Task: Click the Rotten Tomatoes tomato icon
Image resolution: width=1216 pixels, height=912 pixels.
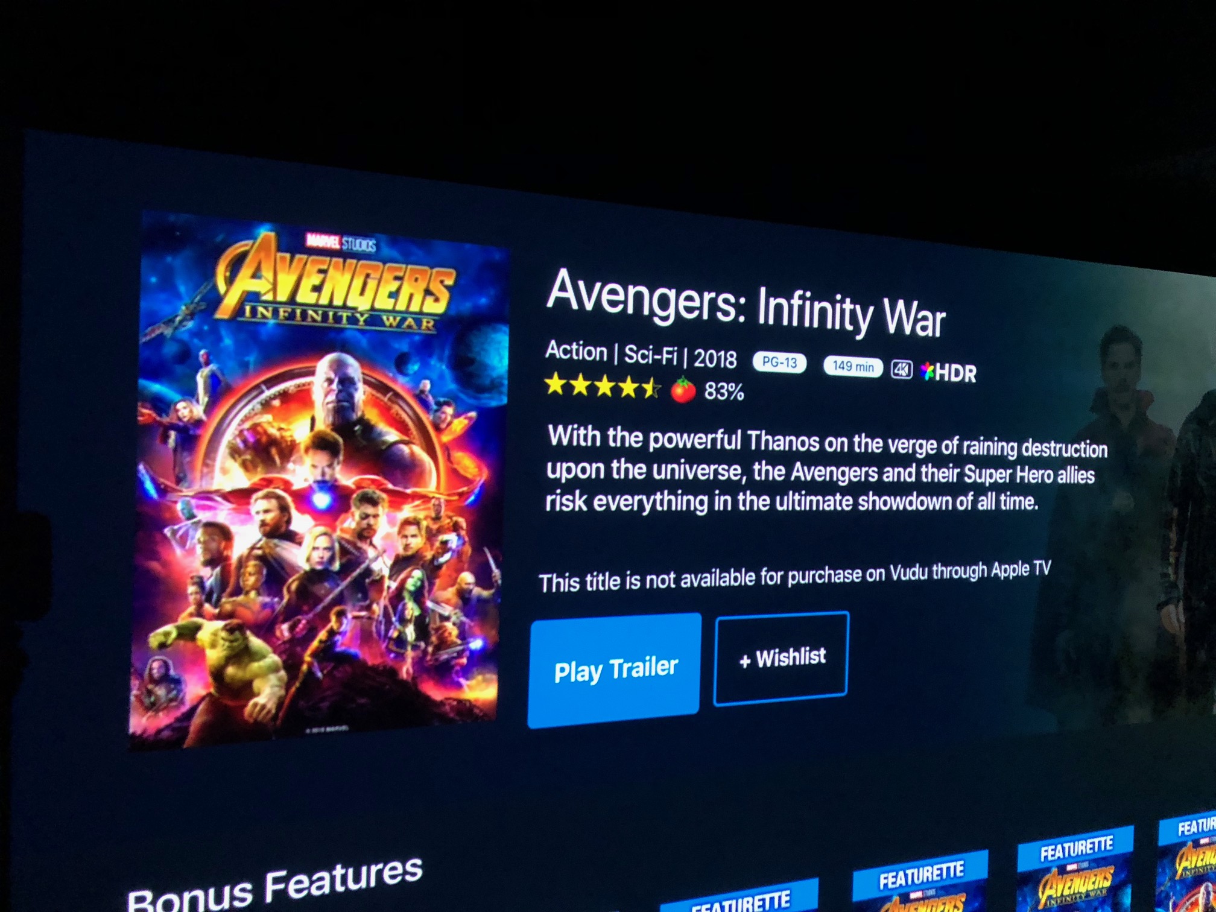Action: pyautogui.click(x=683, y=390)
